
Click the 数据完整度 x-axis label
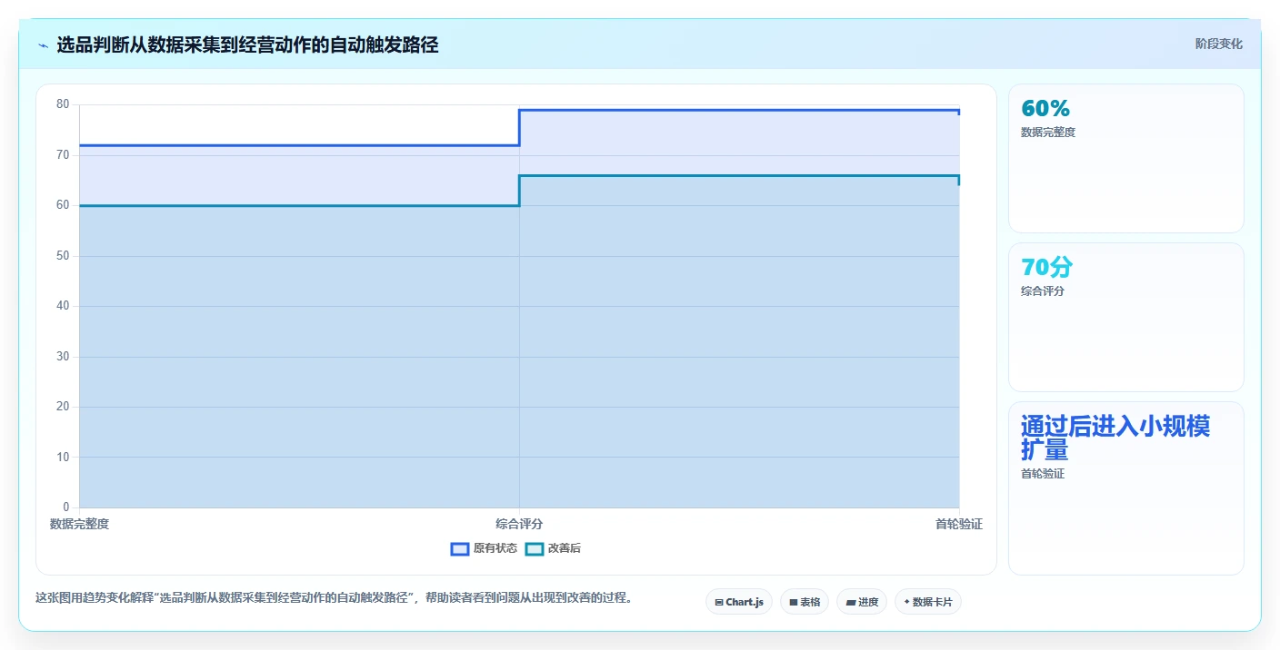coord(79,524)
